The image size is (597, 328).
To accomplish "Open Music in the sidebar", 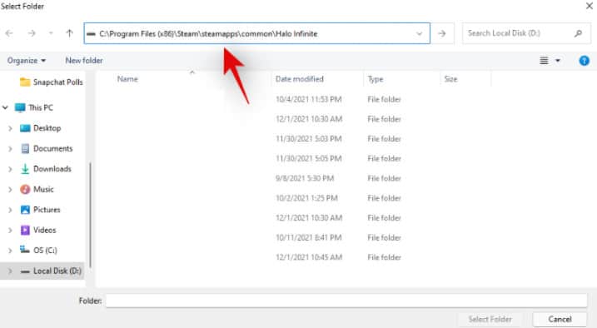I will click(37, 189).
